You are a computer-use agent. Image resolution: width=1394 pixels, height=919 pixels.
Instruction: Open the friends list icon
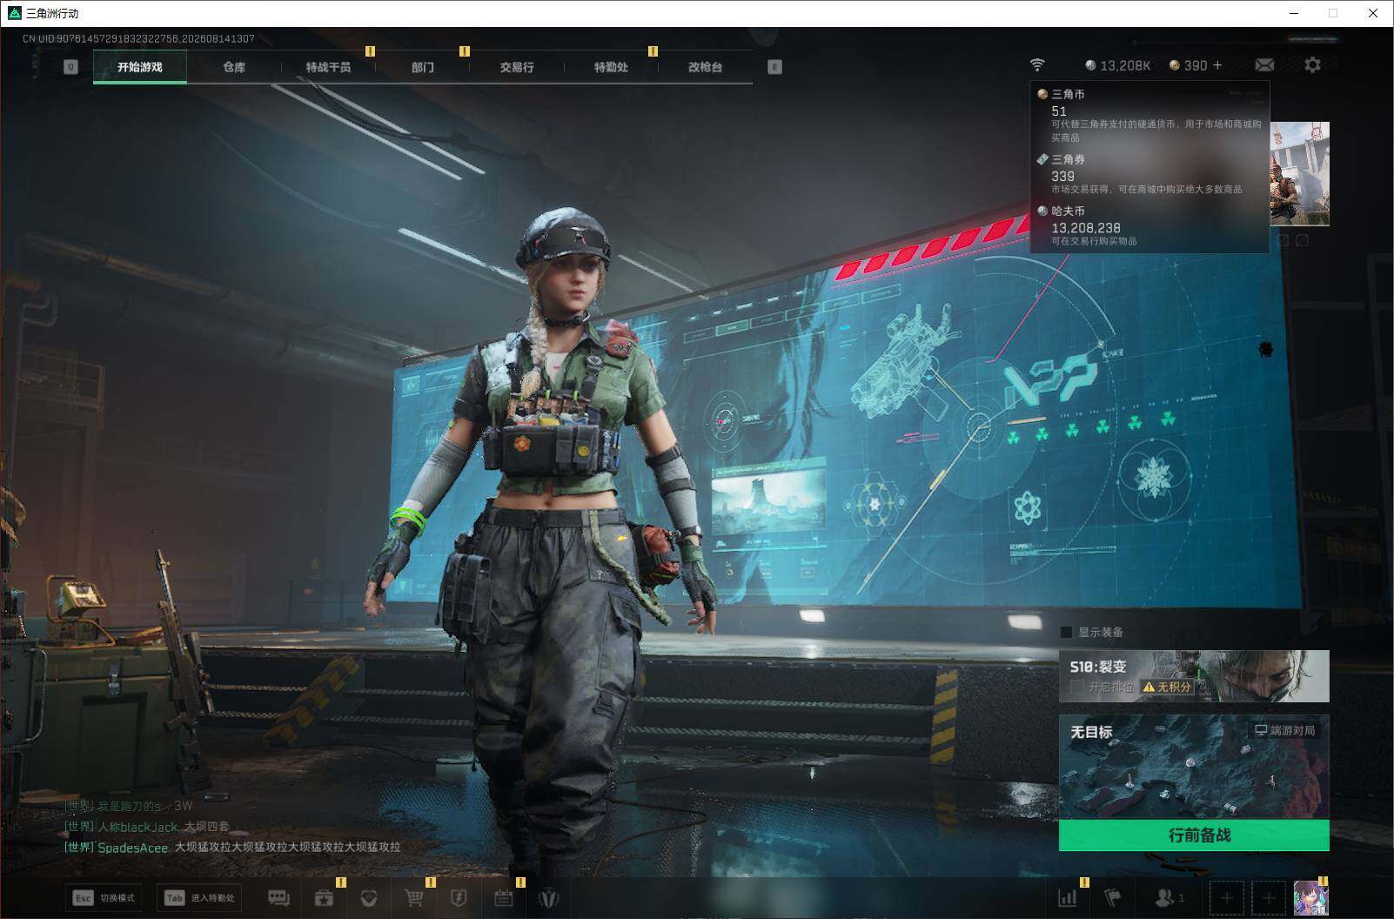(1169, 897)
